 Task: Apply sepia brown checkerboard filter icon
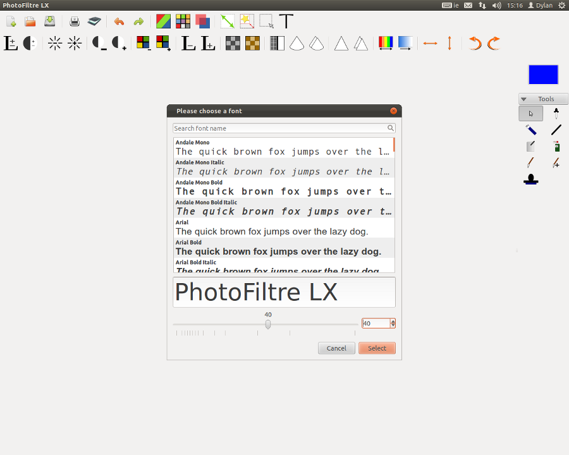[x=252, y=43]
